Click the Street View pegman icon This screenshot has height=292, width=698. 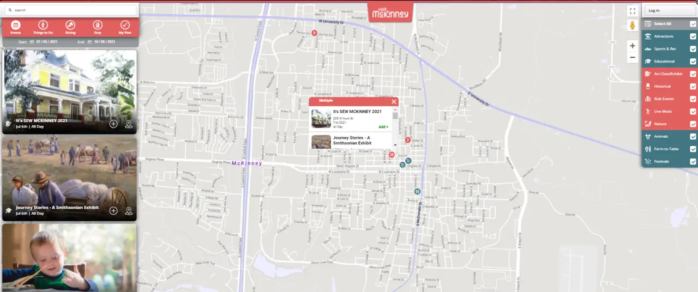(633, 26)
